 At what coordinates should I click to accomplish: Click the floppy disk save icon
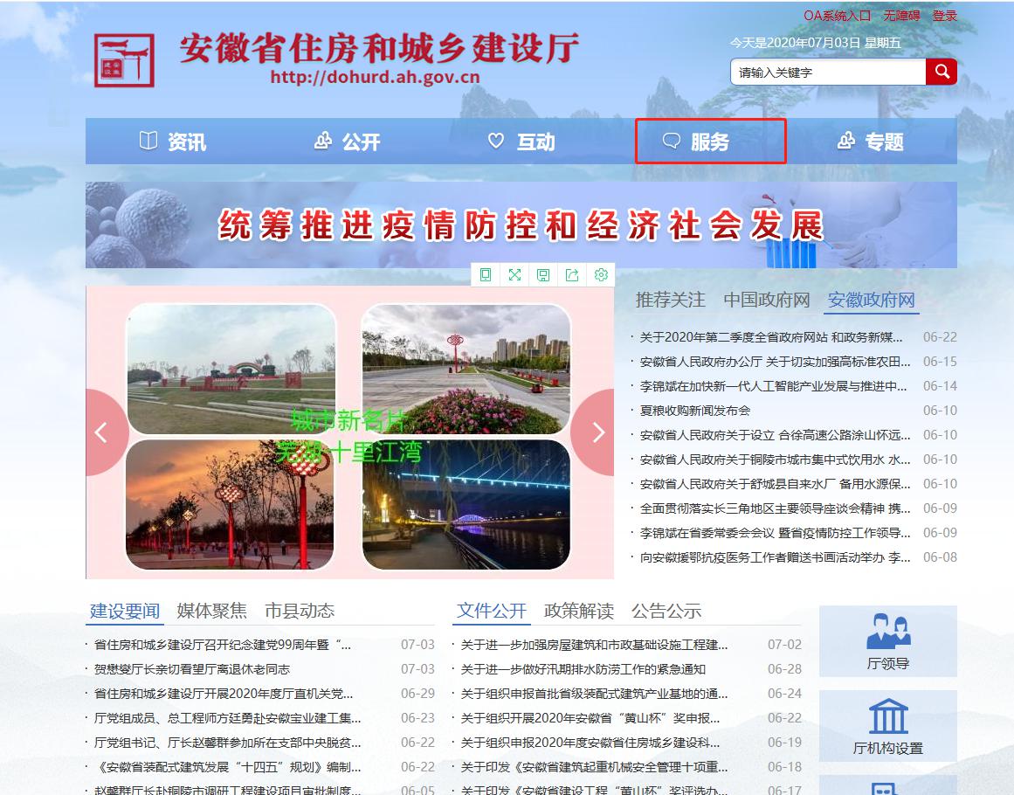[543, 275]
